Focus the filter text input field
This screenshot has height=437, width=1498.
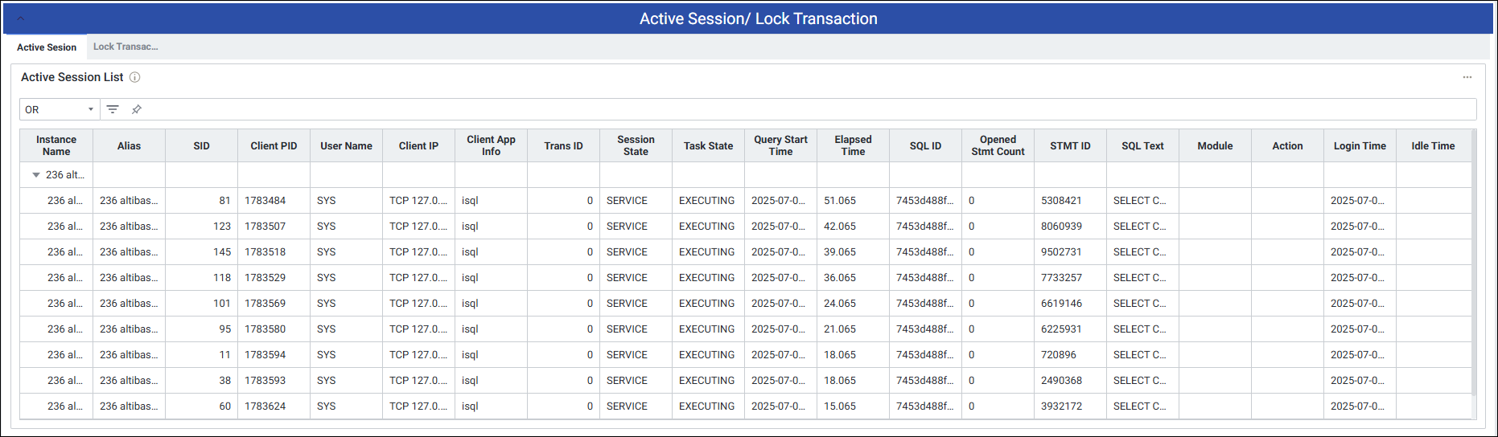pos(805,109)
